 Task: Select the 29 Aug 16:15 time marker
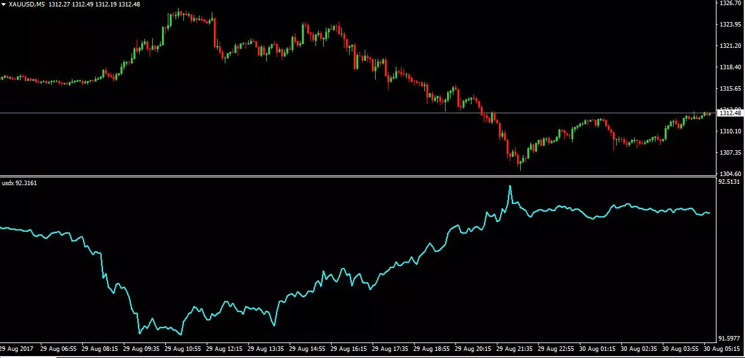tap(349, 348)
